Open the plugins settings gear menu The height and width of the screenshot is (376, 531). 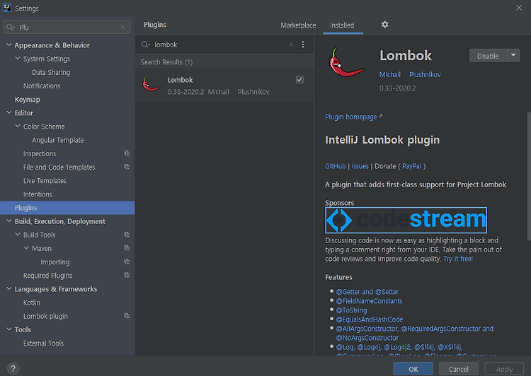point(384,24)
